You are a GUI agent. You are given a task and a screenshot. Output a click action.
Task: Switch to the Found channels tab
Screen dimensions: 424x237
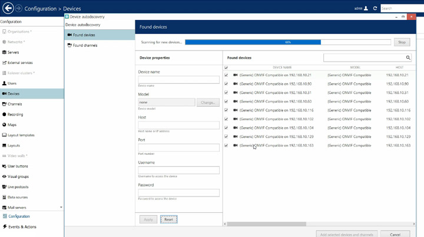[x=85, y=45]
